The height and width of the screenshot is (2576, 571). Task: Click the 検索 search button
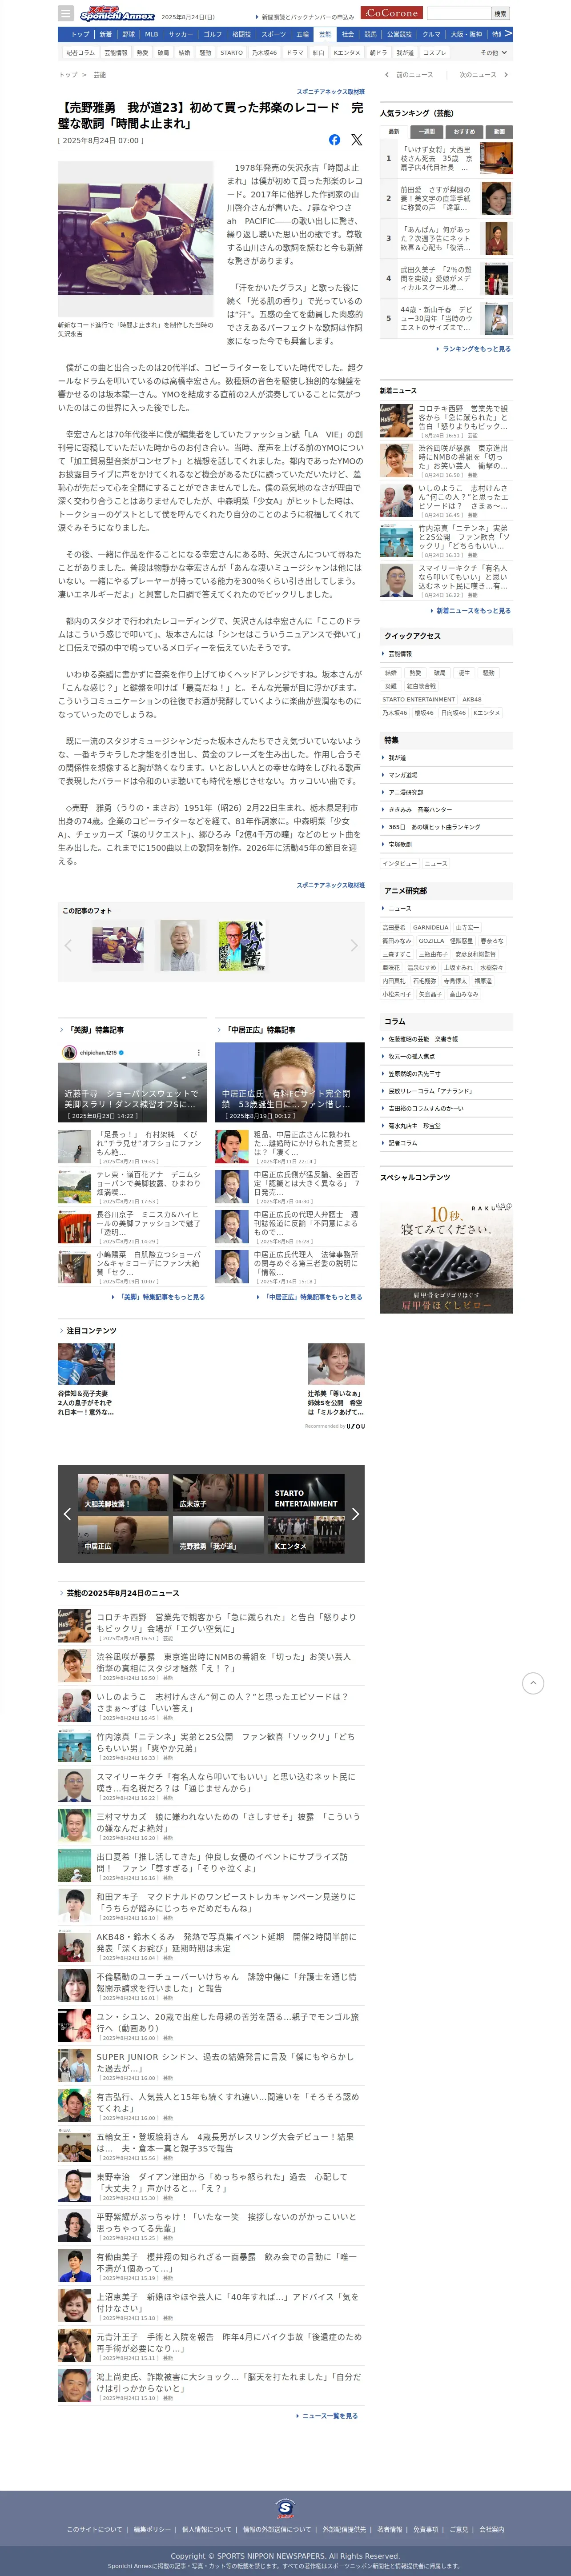pos(501,14)
